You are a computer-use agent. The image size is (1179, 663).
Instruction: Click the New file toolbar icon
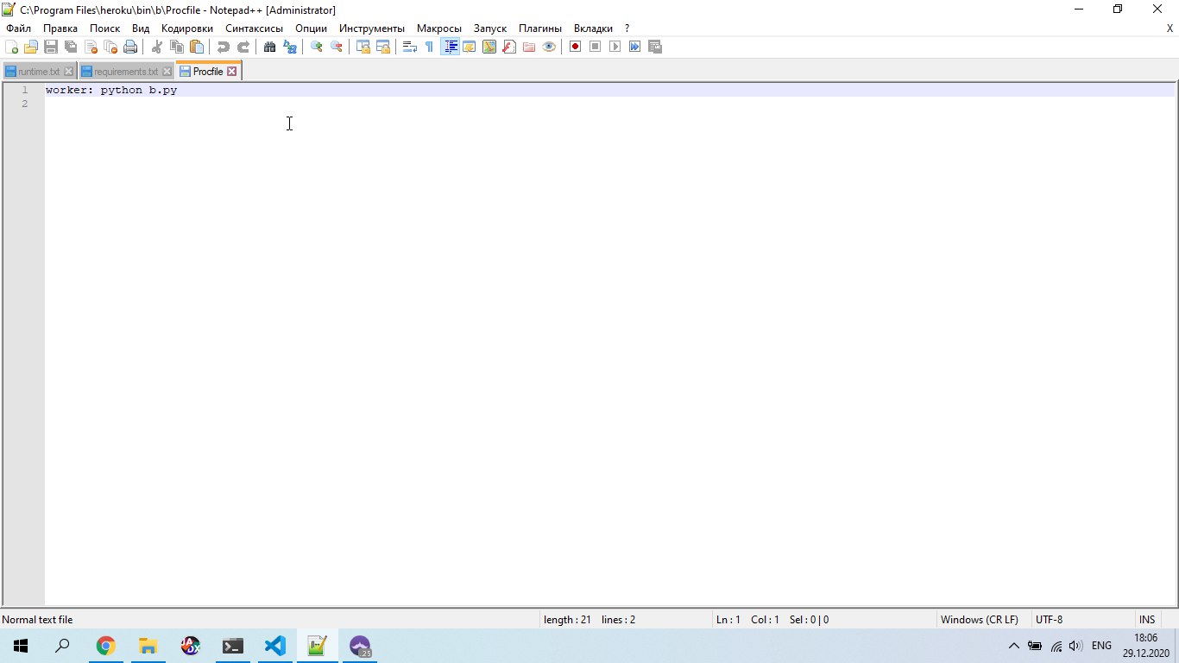(x=11, y=47)
